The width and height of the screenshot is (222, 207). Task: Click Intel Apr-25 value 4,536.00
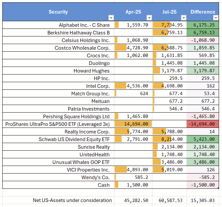(x=133, y=86)
